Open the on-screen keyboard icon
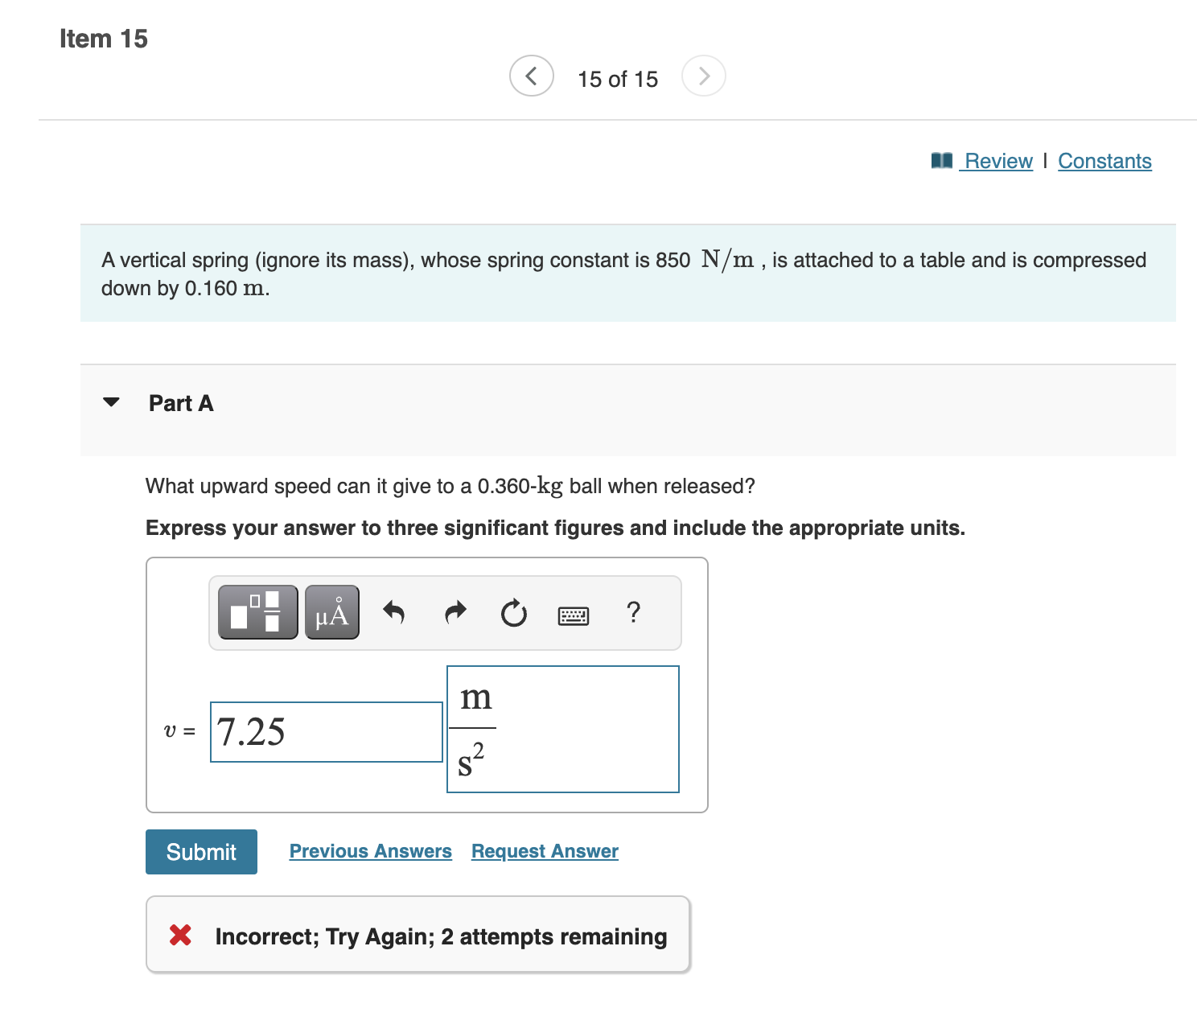This screenshot has width=1197, height=1012. 573,614
